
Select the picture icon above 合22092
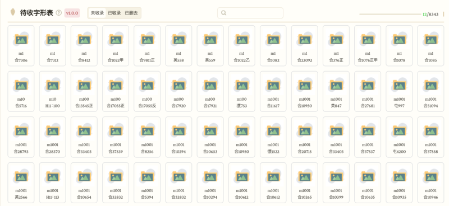coord(304,39)
